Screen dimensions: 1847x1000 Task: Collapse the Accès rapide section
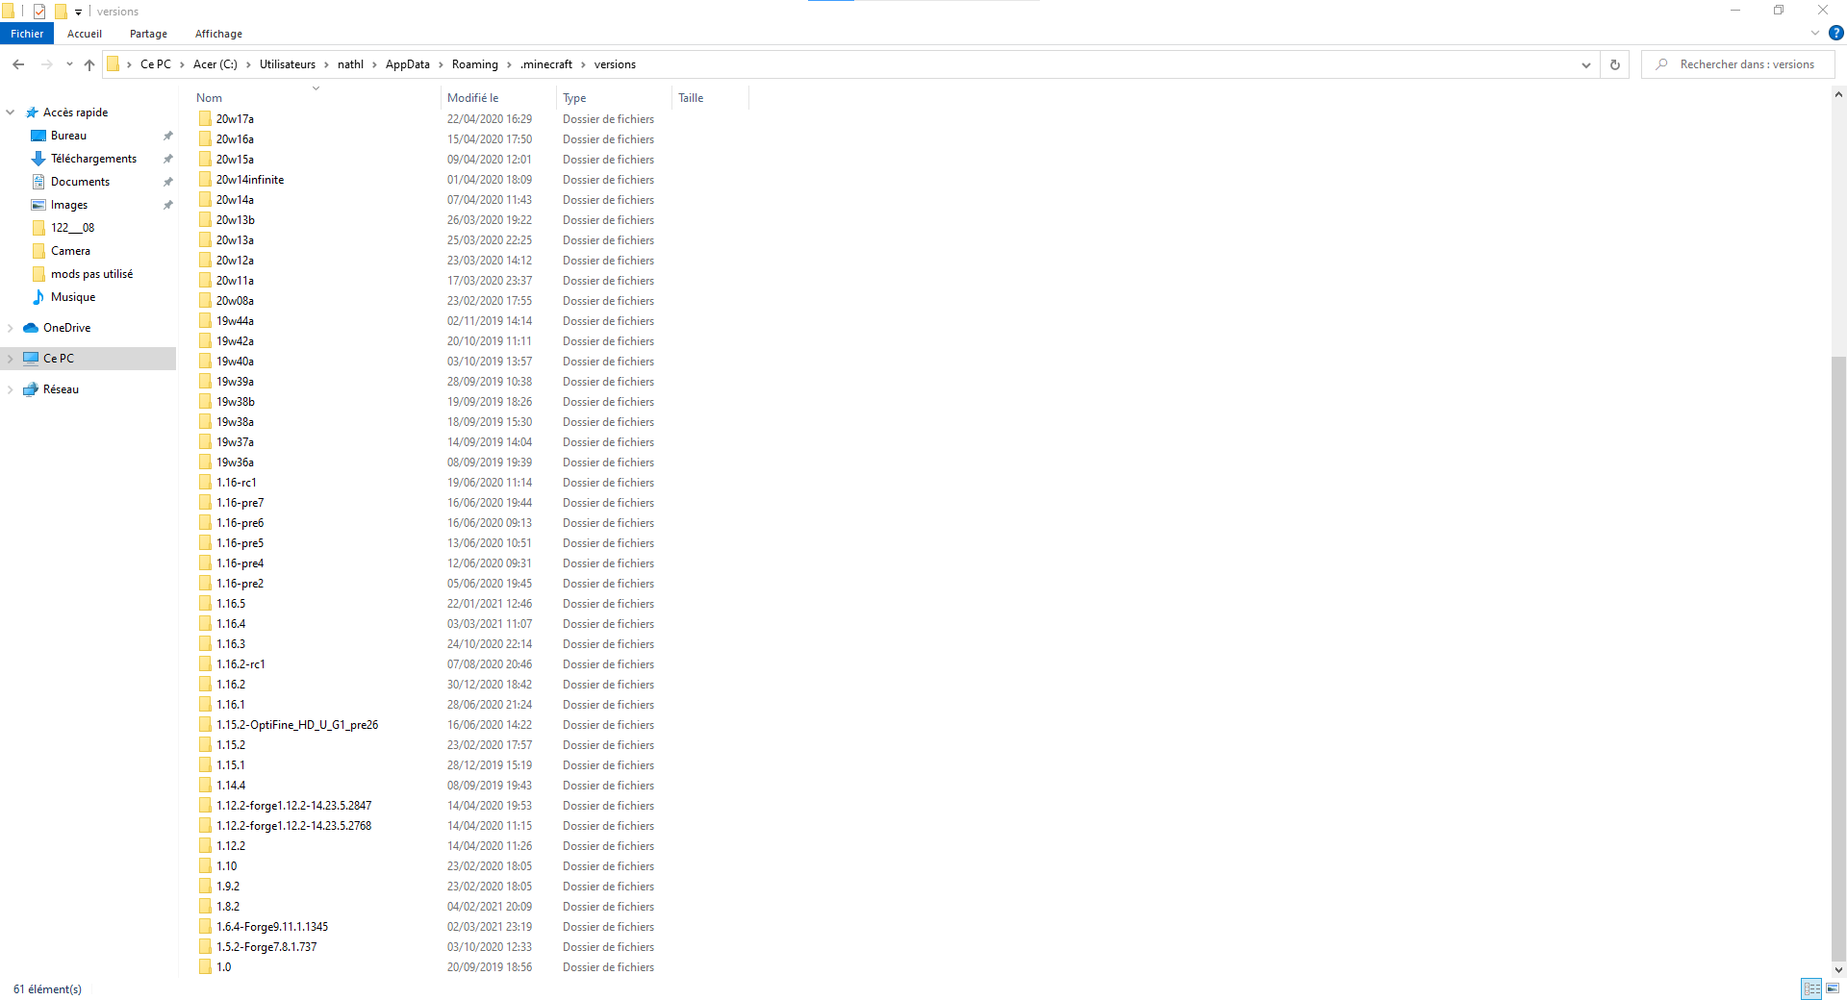(11, 112)
